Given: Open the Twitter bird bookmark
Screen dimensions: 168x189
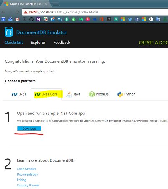Looking at the screenshot, I should click(x=130, y=19).
